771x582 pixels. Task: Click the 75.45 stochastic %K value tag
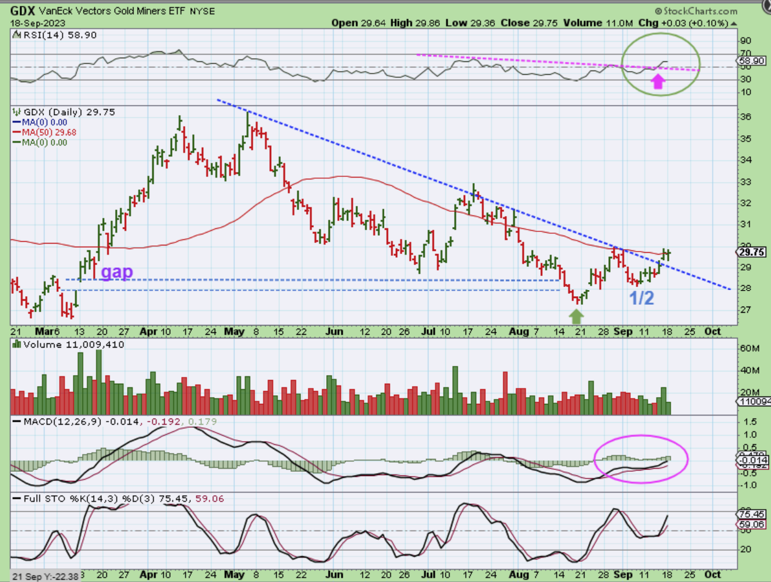point(751,515)
